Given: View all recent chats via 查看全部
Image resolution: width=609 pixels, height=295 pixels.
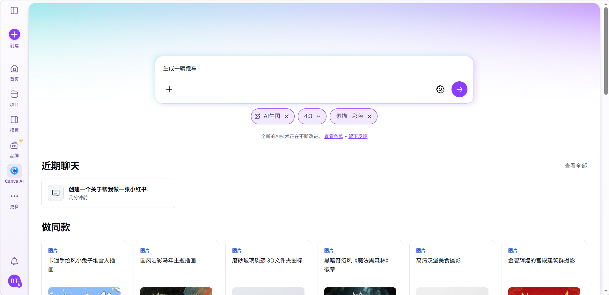Looking at the screenshot, I should (x=576, y=166).
